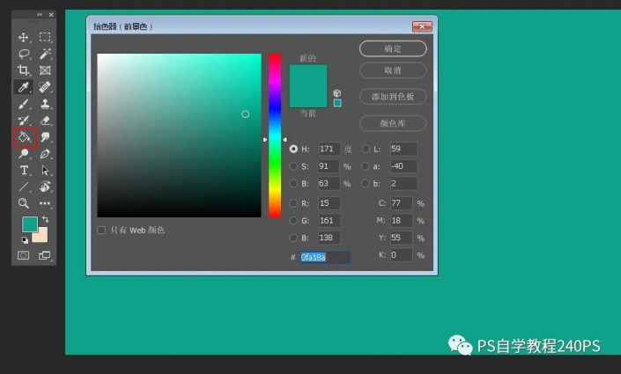Viewport: 621px width, 374px height.
Task: Click the small web-safe color square
Action: coord(337,103)
